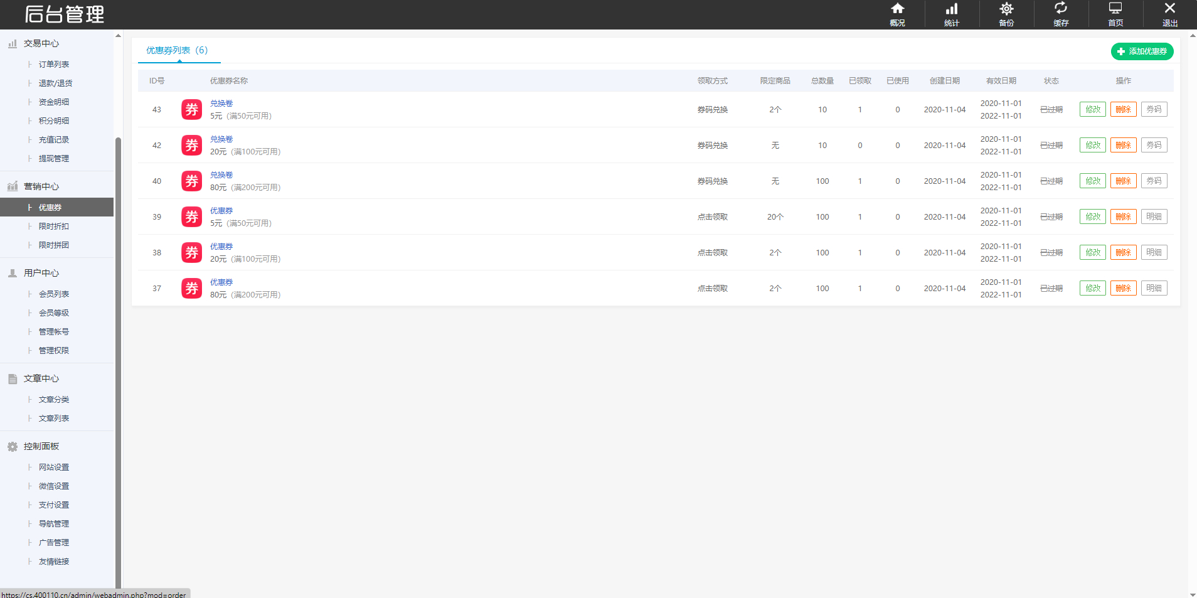Switch to the 优惠券列表 (6) tab

[x=177, y=50]
